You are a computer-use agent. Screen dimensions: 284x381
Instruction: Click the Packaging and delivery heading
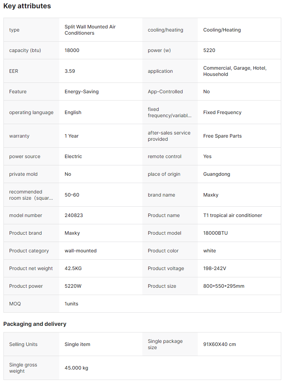(35, 324)
